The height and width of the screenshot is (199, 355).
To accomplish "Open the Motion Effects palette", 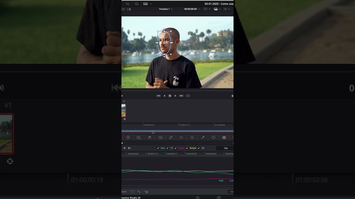I will tap(160, 137).
